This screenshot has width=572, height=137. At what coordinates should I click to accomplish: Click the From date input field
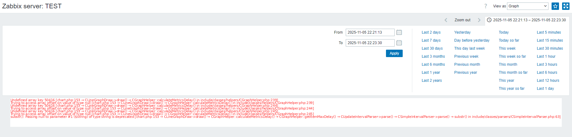[370, 32]
